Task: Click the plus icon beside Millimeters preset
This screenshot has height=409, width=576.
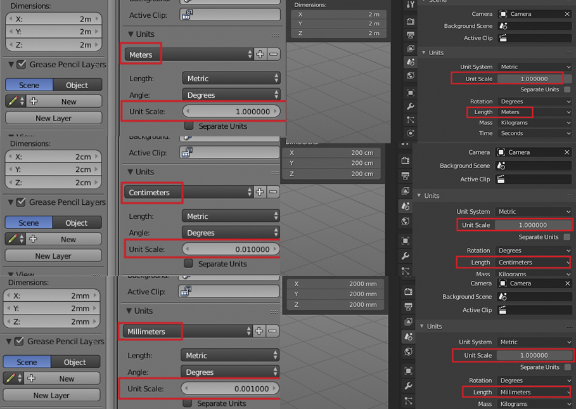Action: coord(259,331)
